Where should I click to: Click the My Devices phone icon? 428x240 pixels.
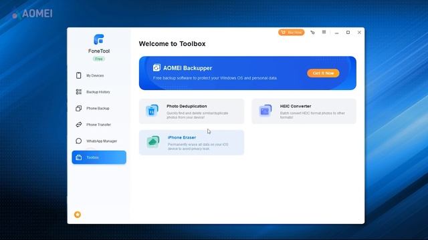tap(79, 75)
